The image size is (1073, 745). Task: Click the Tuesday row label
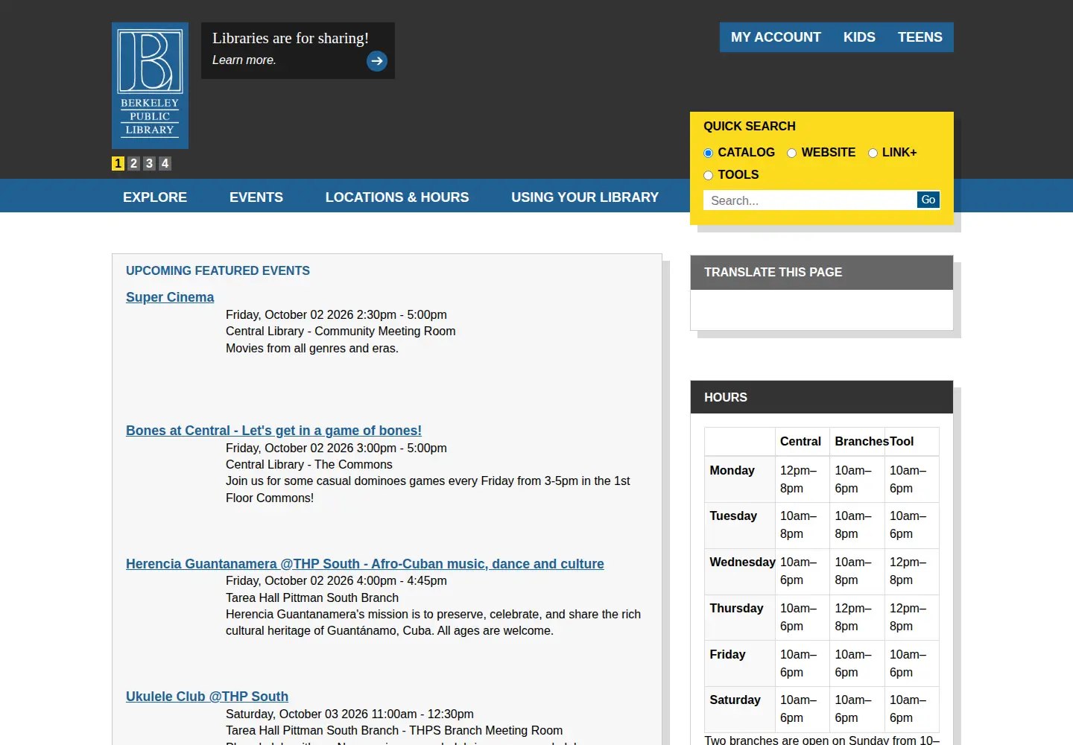[733, 516]
